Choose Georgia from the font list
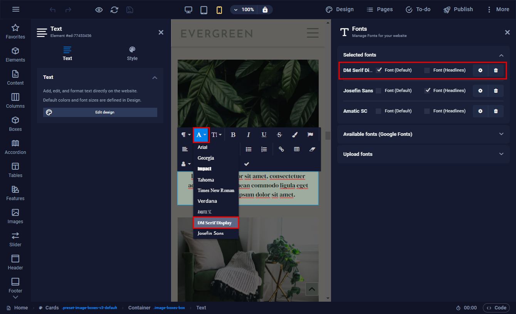 206,158
